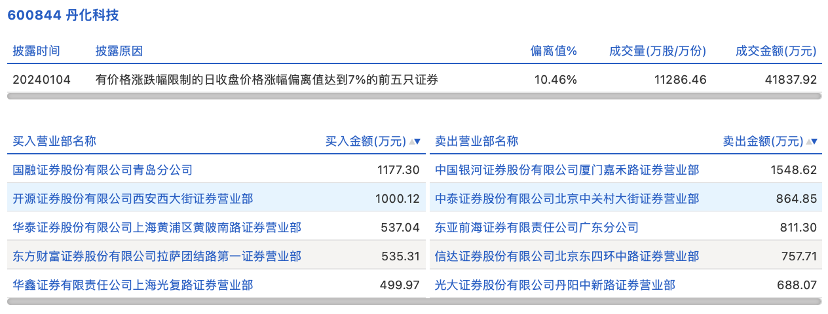Screen dimensions: 828x314
Task: Select the 20240104 disclosure date cell
Action: point(42,80)
